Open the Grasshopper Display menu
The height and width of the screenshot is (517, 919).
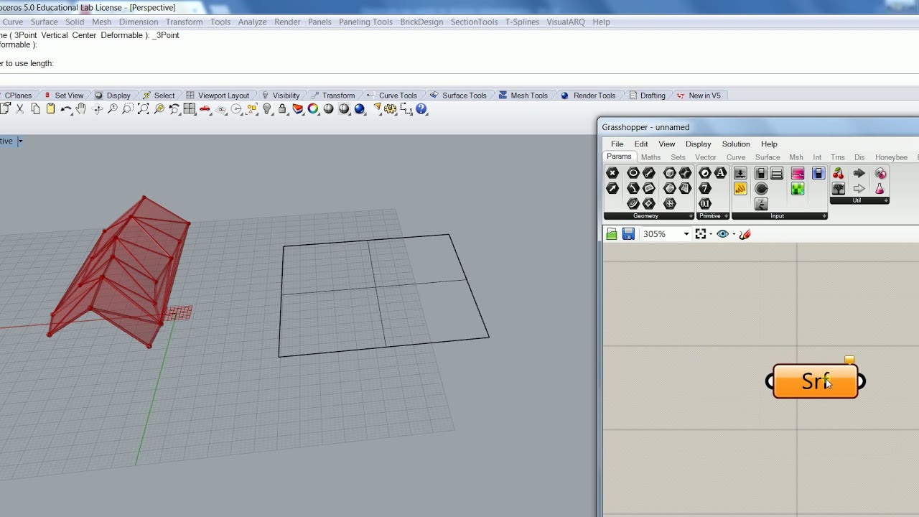click(698, 144)
